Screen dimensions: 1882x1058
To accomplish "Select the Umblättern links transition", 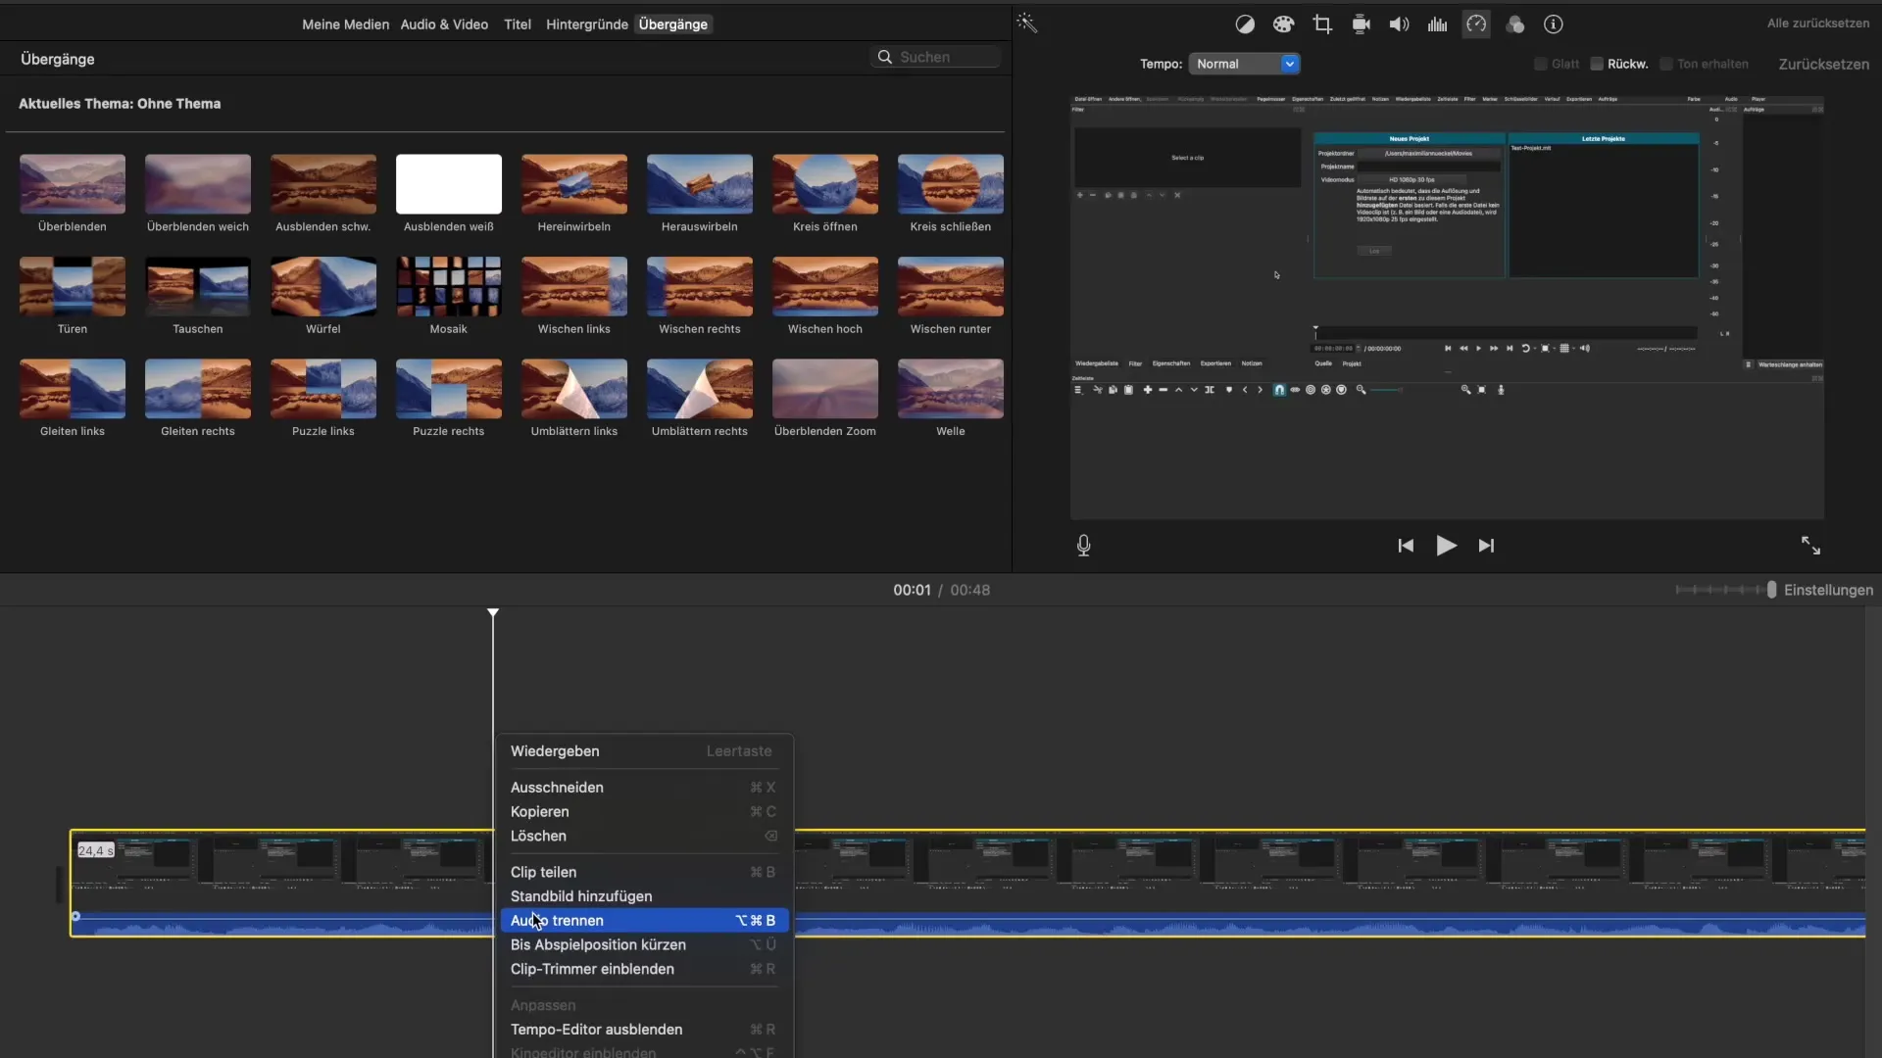I will [574, 388].
